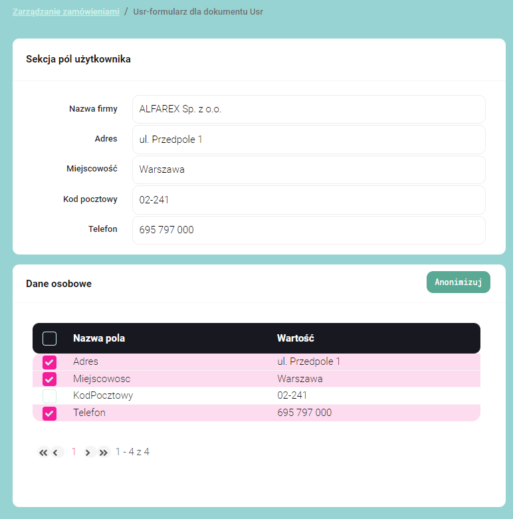
Task: Uncheck the Miejscowosc row checkbox
Action: pos(49,379)
